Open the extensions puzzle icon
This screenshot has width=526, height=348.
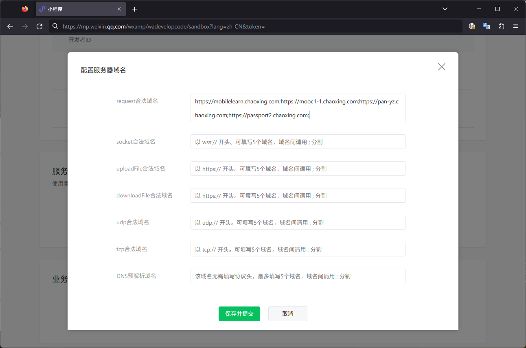[x=501, y=26]
